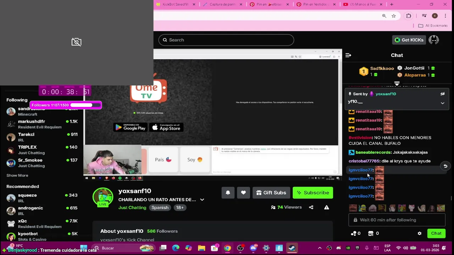Open new Chrome tab with plus button
454x255 pixels.
392,4
